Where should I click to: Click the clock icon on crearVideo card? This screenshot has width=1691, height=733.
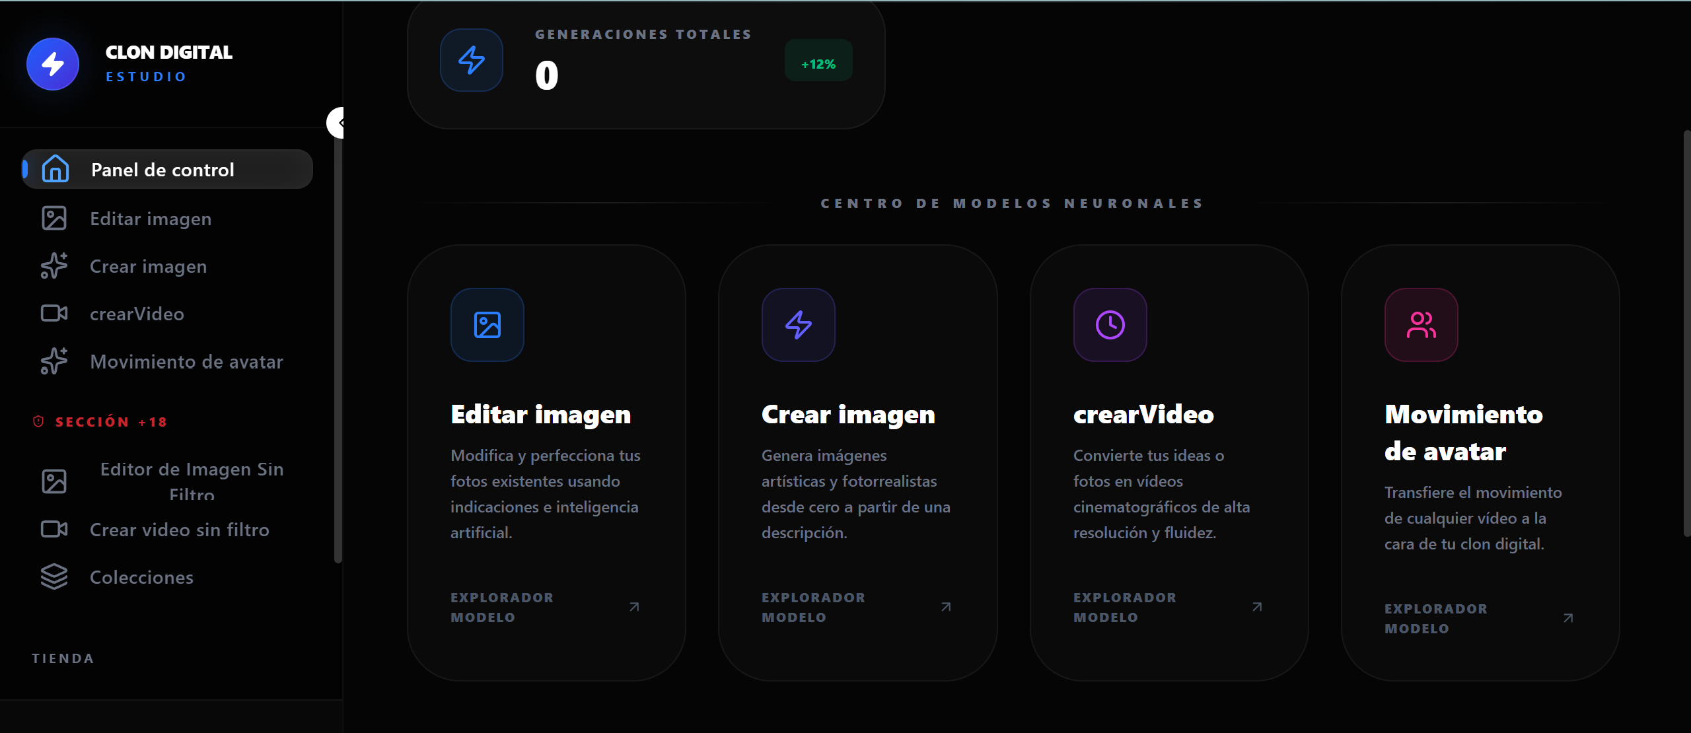point(1109,325)
